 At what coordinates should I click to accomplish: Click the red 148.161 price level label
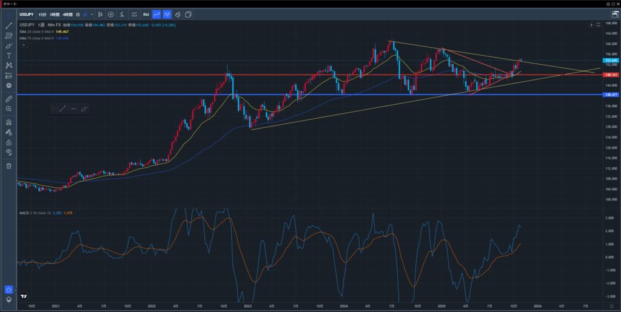pyautogui.click(x=611, y=75)
